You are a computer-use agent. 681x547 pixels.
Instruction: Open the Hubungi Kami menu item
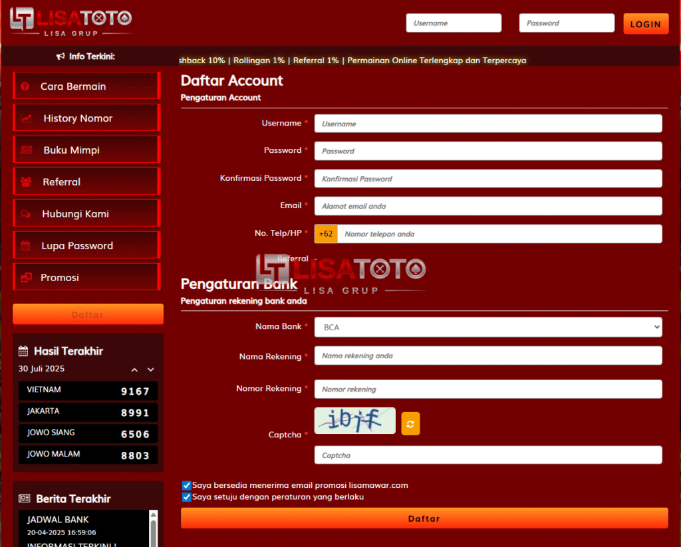pyautogui.click(x=87, y=213)
